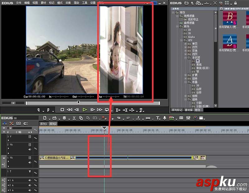Click the Create Title T icon
This screenshot has width=249, height=193.
pos(157,118)
